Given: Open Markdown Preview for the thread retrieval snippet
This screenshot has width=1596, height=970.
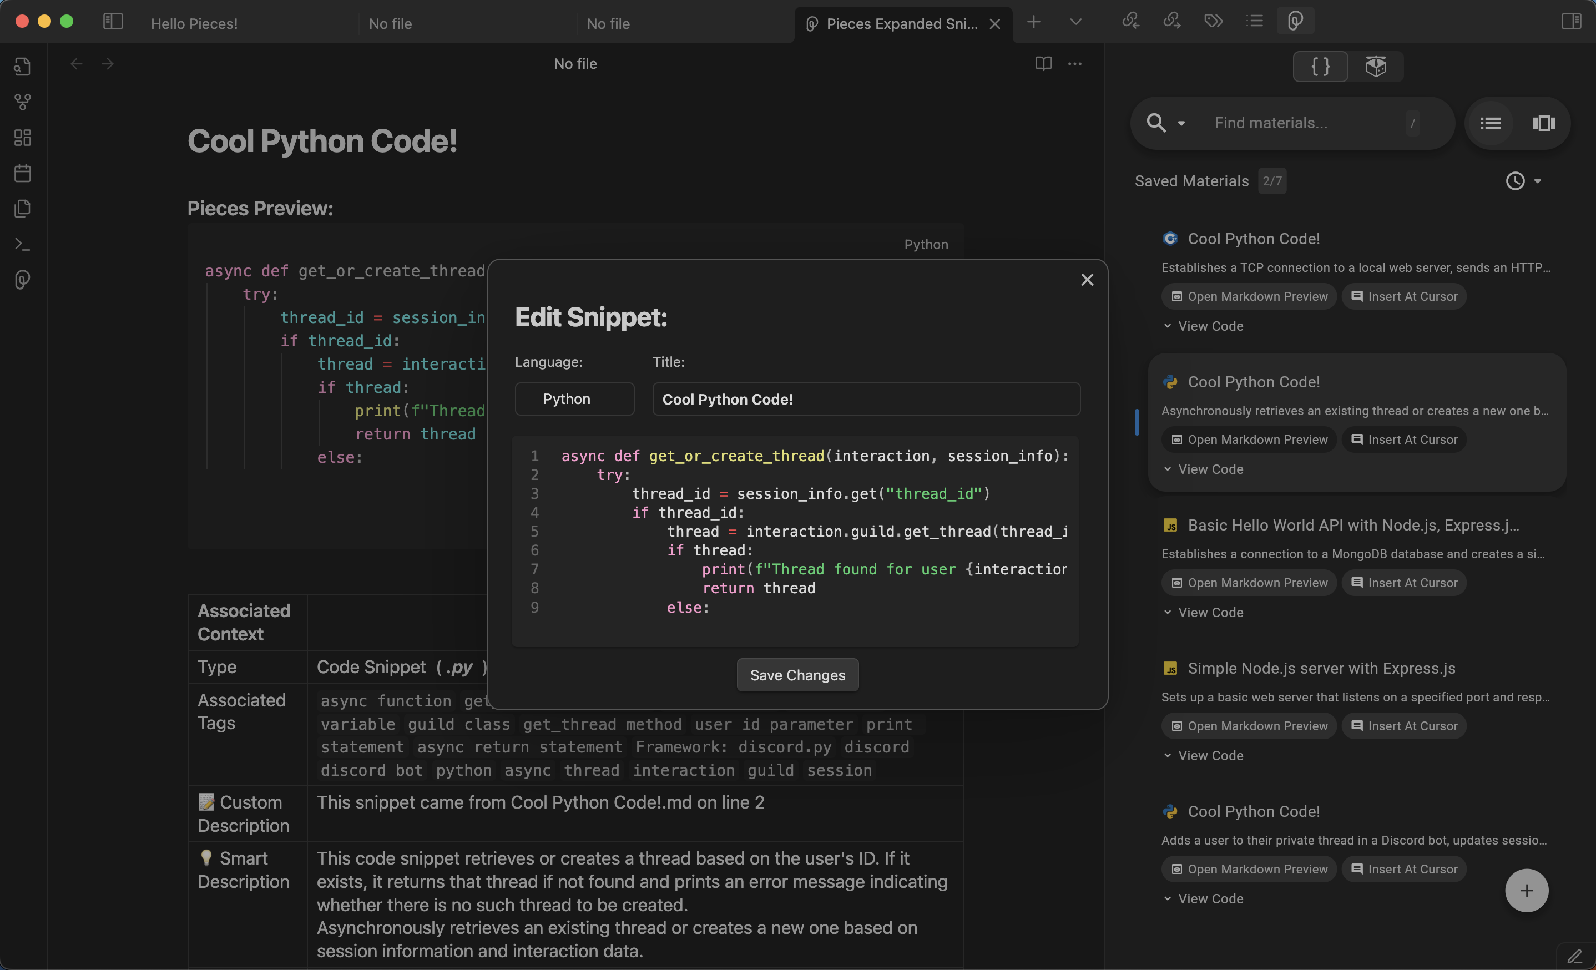Looking at the screenshot, I should click(x=1249, y=439).
